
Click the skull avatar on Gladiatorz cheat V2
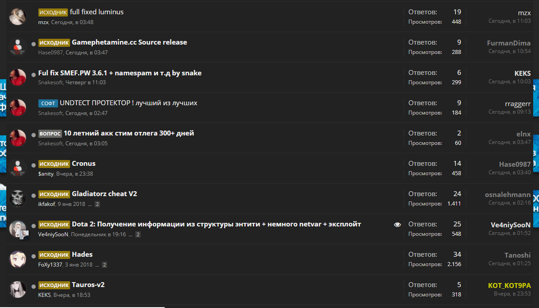(x=18, y=198)
